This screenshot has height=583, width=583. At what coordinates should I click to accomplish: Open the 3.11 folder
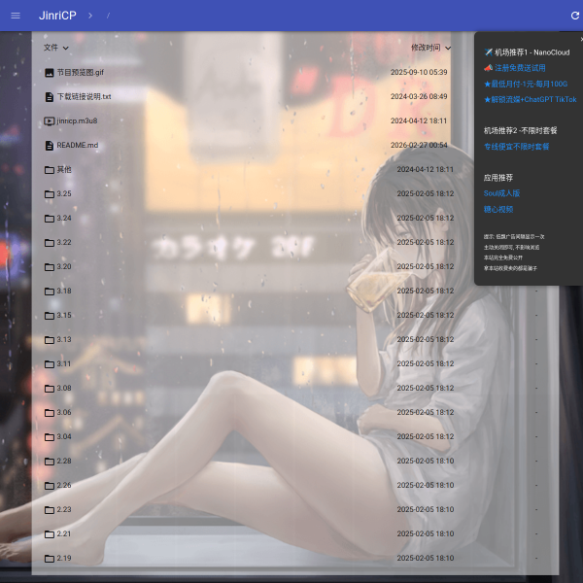point(64,364)
